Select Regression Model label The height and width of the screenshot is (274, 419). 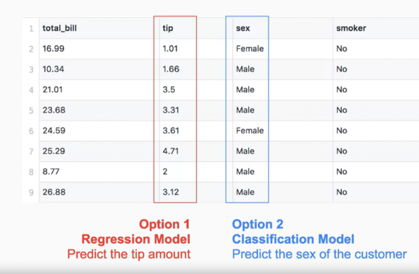136,239
